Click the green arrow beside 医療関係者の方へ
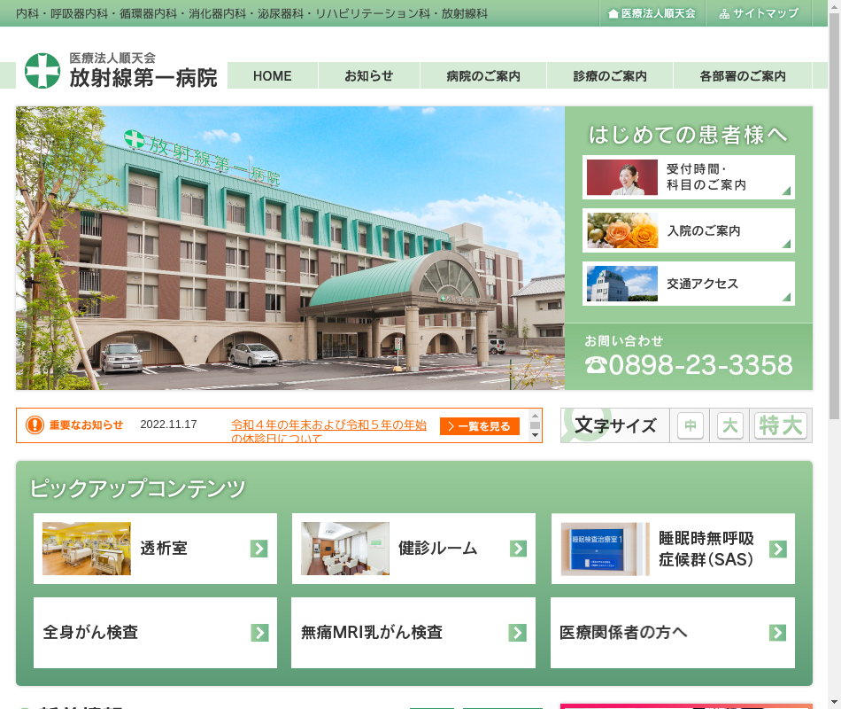 [777, 633]
